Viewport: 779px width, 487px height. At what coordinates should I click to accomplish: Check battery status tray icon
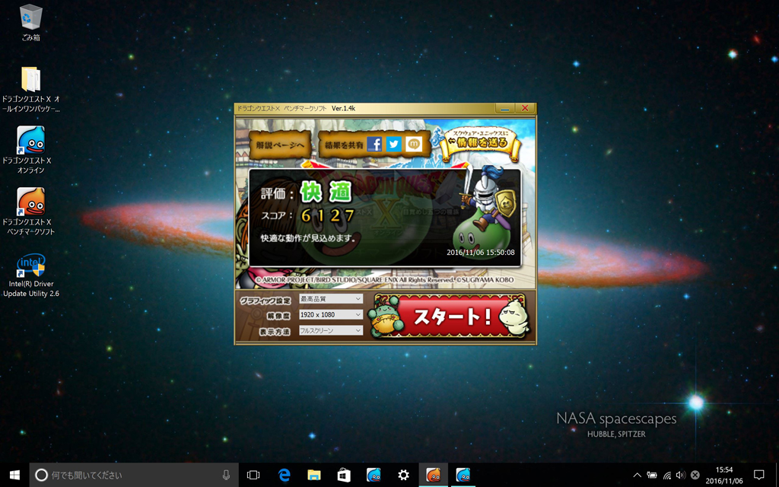(x=652, y=475)
